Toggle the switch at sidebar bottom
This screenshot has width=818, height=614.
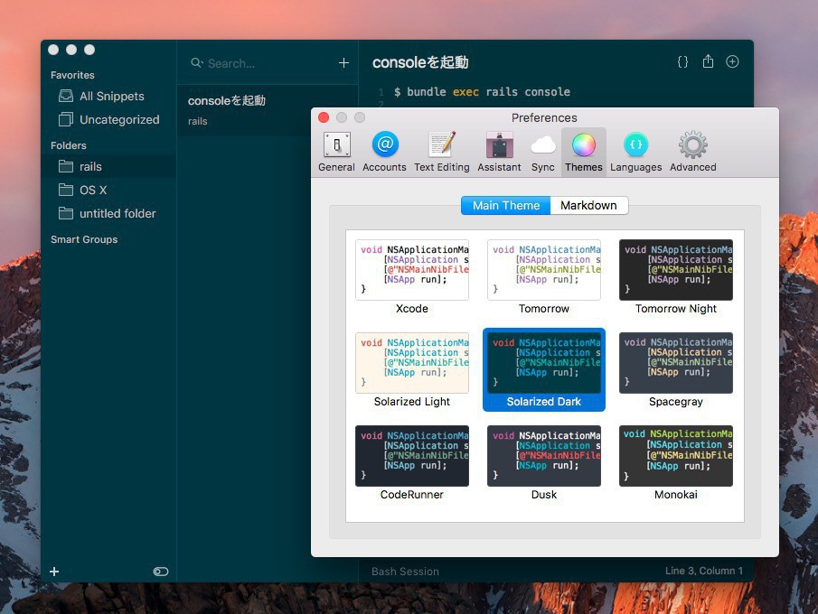(x=161, y=572)
